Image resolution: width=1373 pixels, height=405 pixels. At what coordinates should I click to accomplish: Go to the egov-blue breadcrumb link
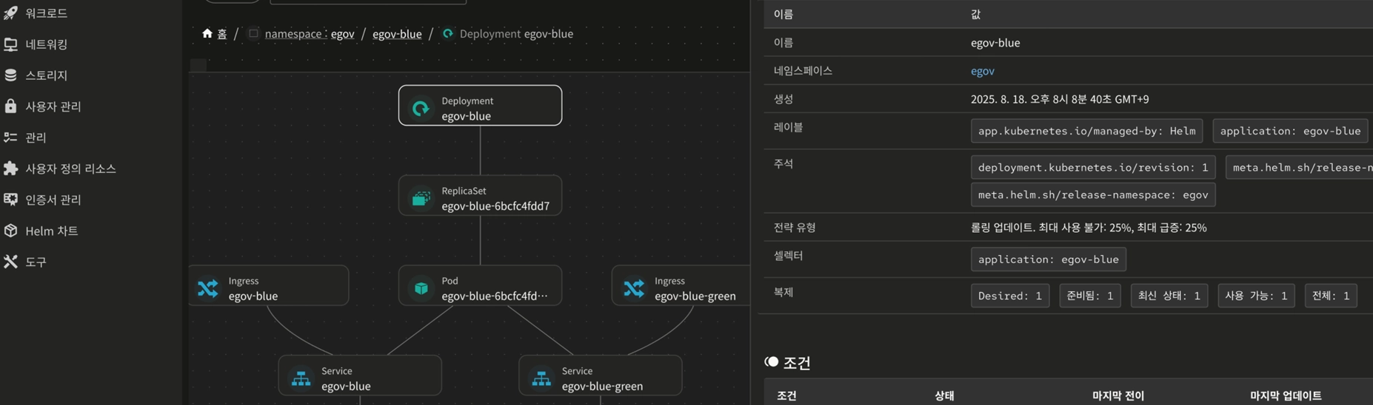pos(397,34)
